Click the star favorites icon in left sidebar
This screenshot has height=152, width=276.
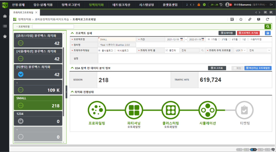(5, 36)
